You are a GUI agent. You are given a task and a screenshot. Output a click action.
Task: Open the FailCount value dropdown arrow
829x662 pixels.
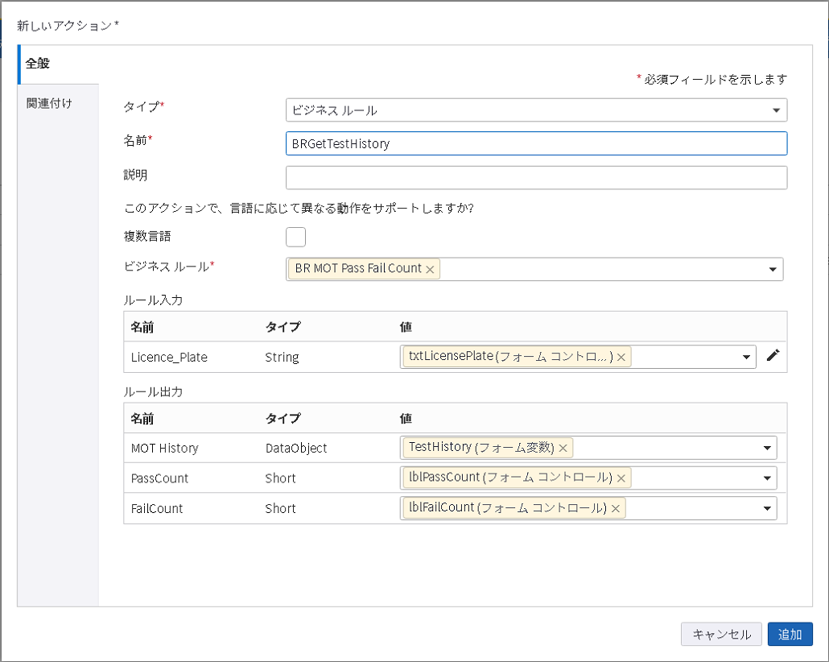pos(765,508)
